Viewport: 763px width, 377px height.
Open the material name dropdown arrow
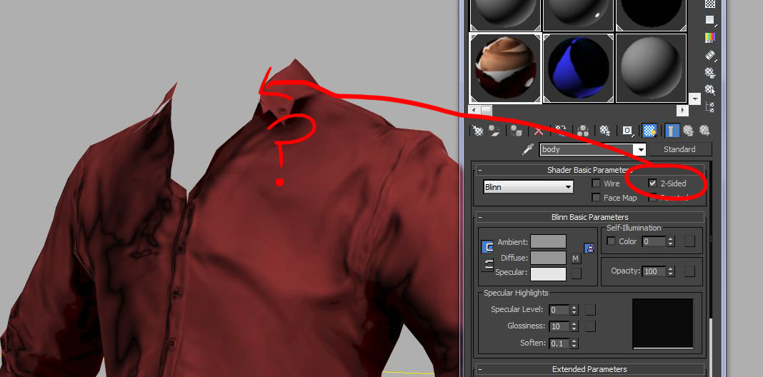[641, 150]
